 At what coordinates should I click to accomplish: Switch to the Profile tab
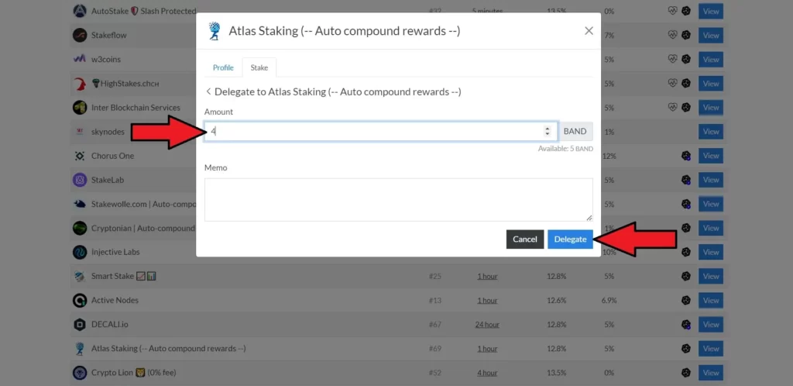pos(223,68)
